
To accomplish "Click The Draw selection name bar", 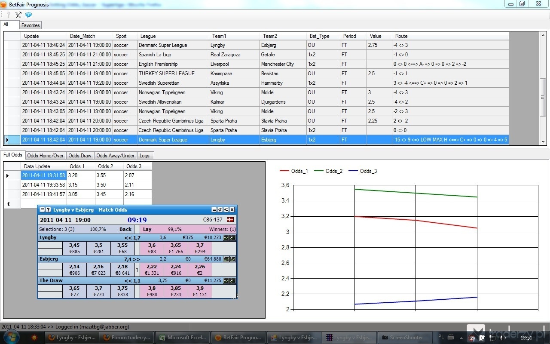I will click(137, 280).
